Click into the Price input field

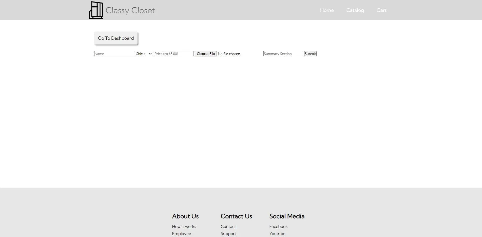pyautogui.click(x=174, y=54)
